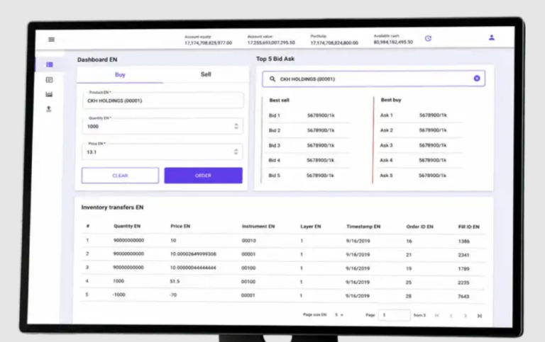Click the Layer EN column header
The width and height of the screenshot is (545, 342).
point(310,227)
